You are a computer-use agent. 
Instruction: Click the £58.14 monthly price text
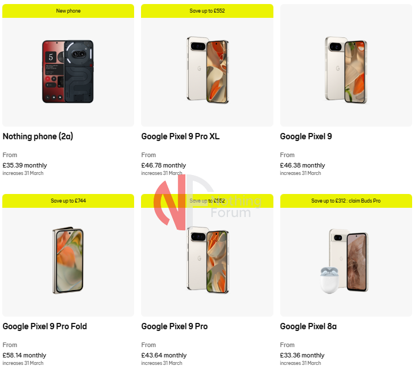(x=25, y=355)
